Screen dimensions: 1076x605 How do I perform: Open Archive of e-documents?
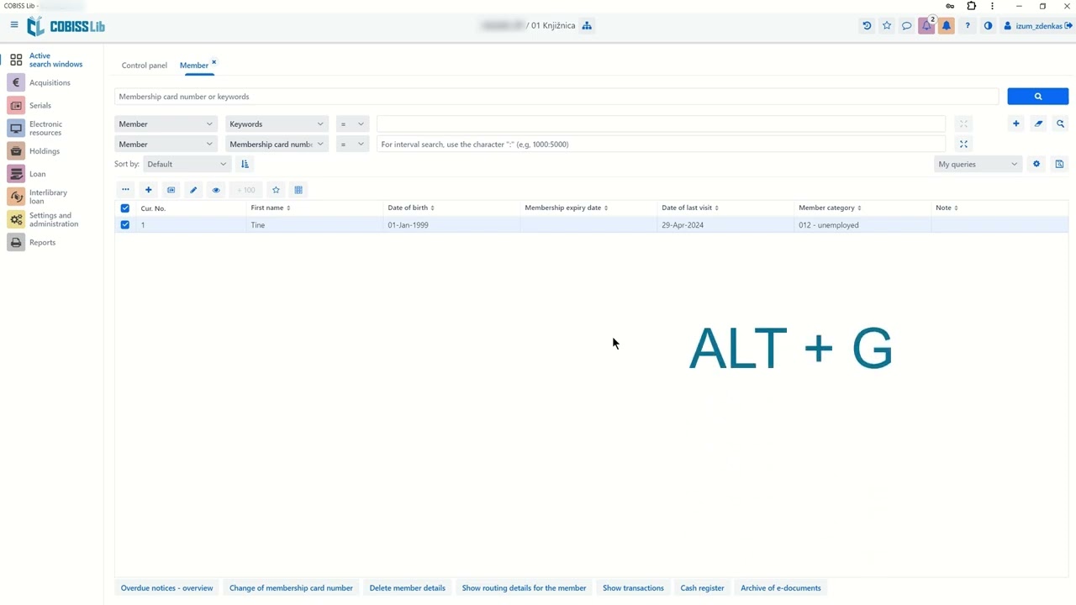pyautogui.click(x=781, y=588)
